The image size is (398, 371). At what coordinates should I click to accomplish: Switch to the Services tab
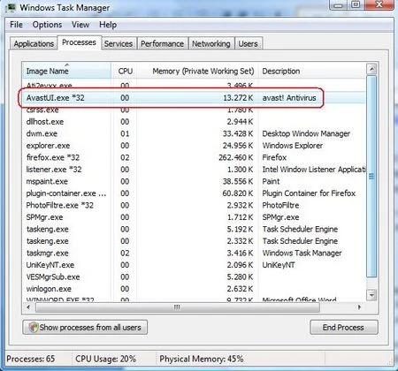[119, 44]
